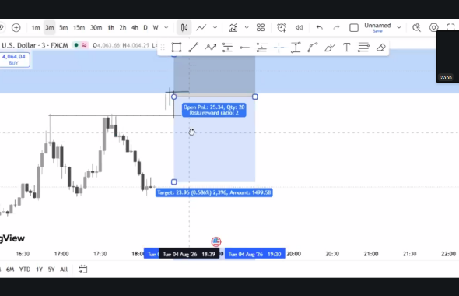Click the economic event flag on the time axis
The width and height of the screenshot is (459, 296).
point(216,241)
